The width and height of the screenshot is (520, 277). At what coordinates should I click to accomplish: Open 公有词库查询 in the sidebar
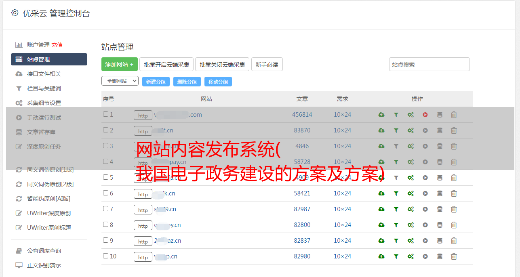[x=44, y=251]
